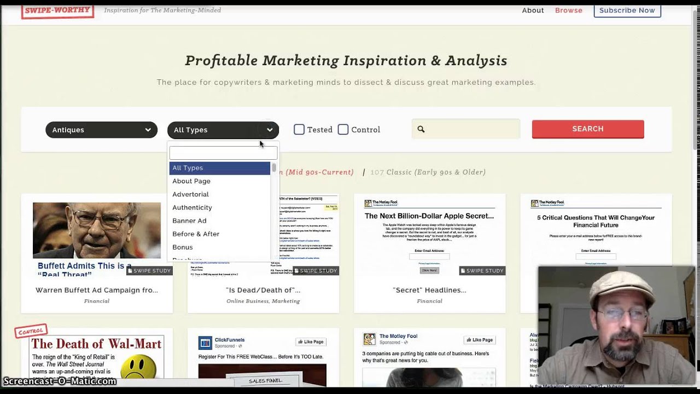Click "Financial" under the "Secret" Headlines card
The height and width of the screenshot is (394, 700).
click(x=429, y=302)
